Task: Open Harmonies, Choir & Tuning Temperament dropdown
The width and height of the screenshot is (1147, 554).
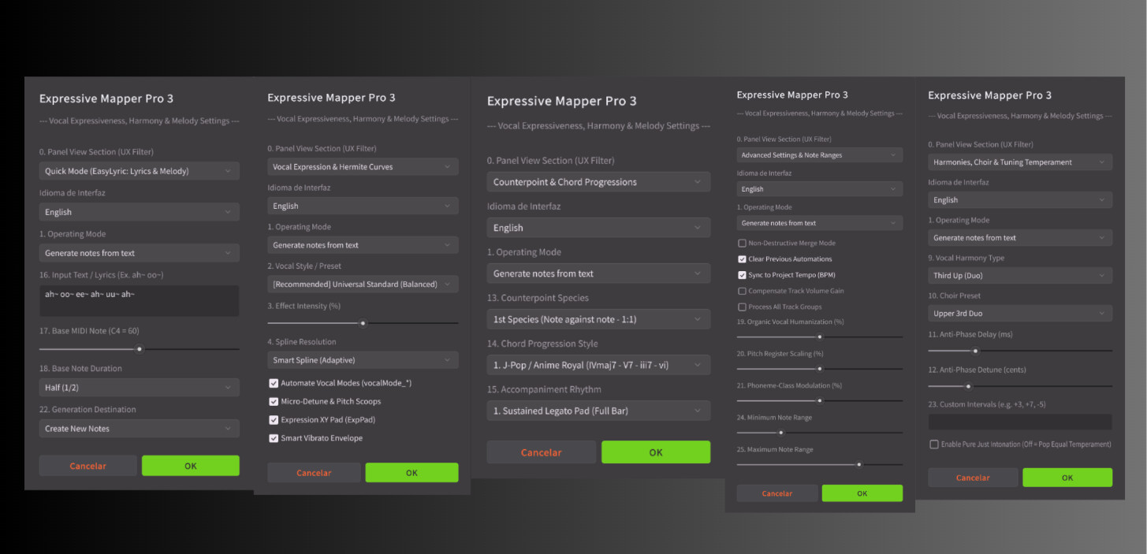Action: tap(1020, 162)
